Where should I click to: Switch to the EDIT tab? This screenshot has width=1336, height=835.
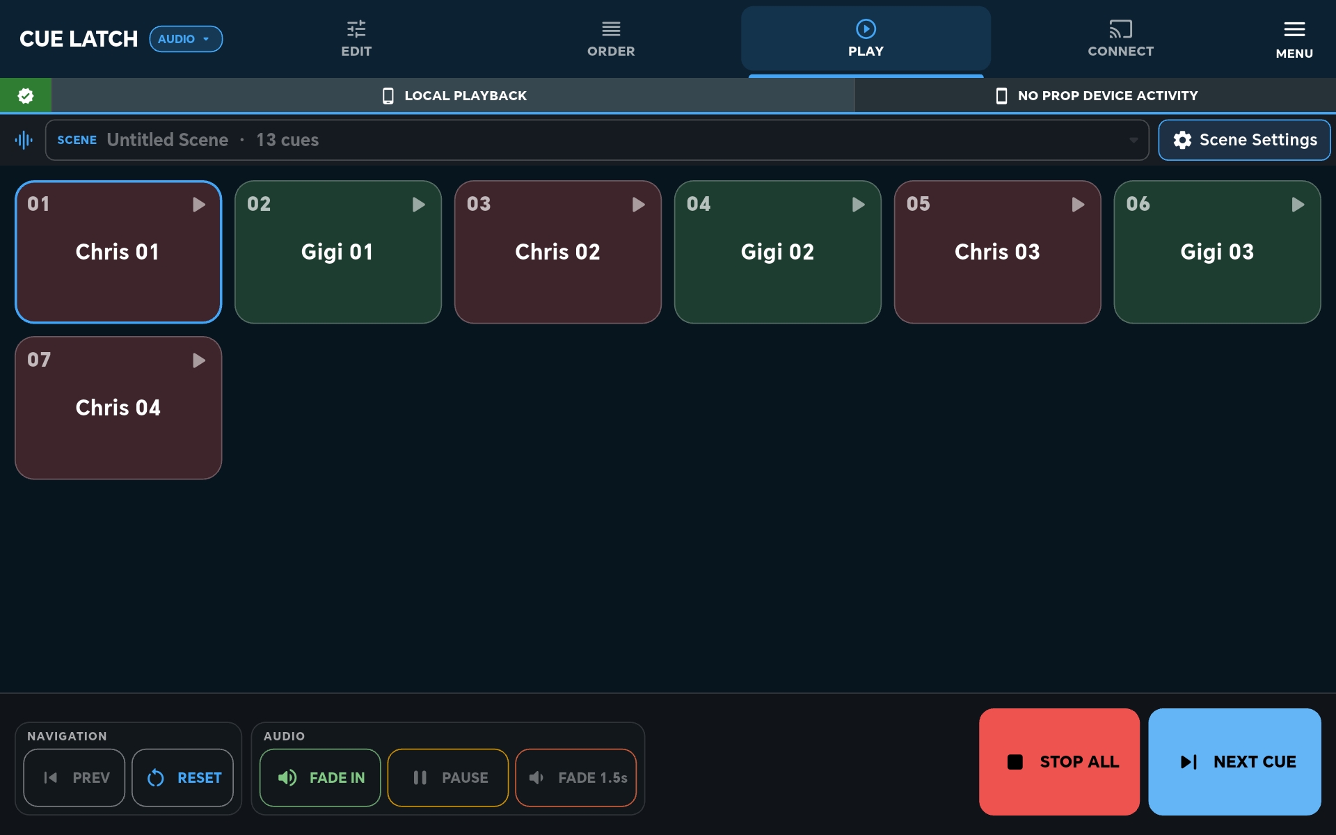point(356,39)
